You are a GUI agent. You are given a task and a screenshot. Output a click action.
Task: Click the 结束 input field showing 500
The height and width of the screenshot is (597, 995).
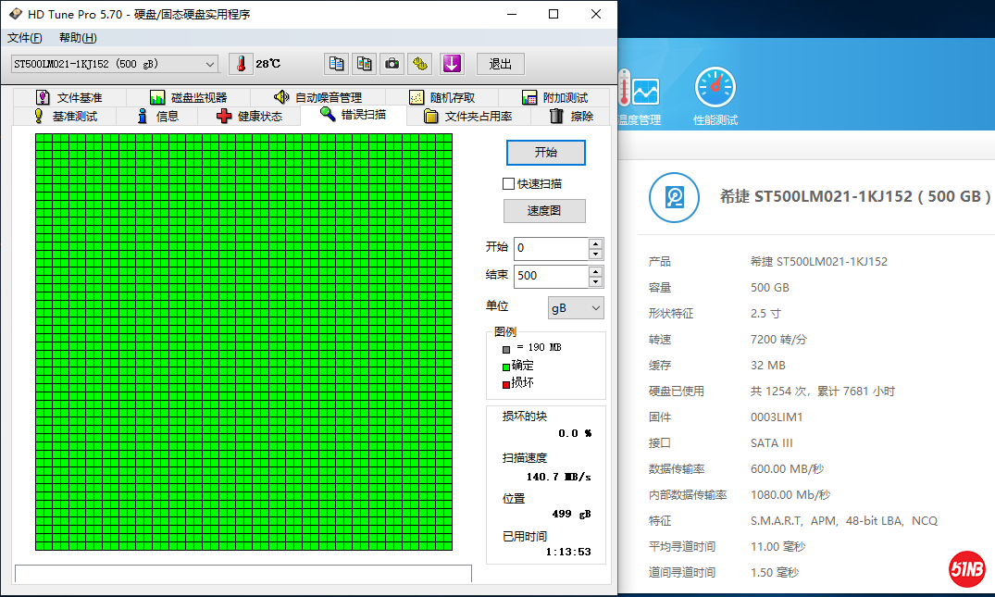click(551, 276)
